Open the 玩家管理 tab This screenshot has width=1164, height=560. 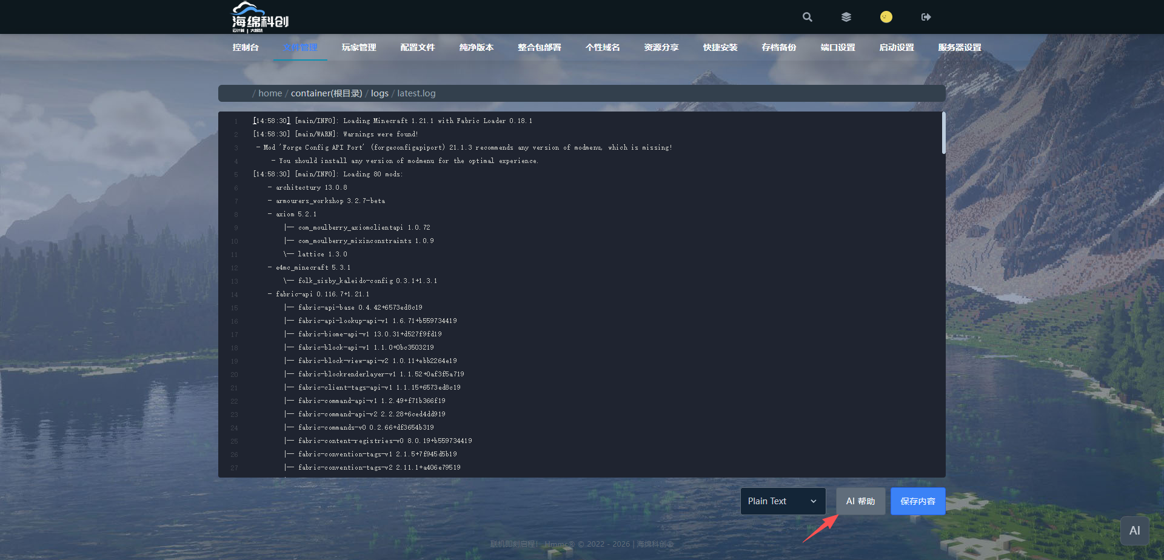click(x=359, y=47)
